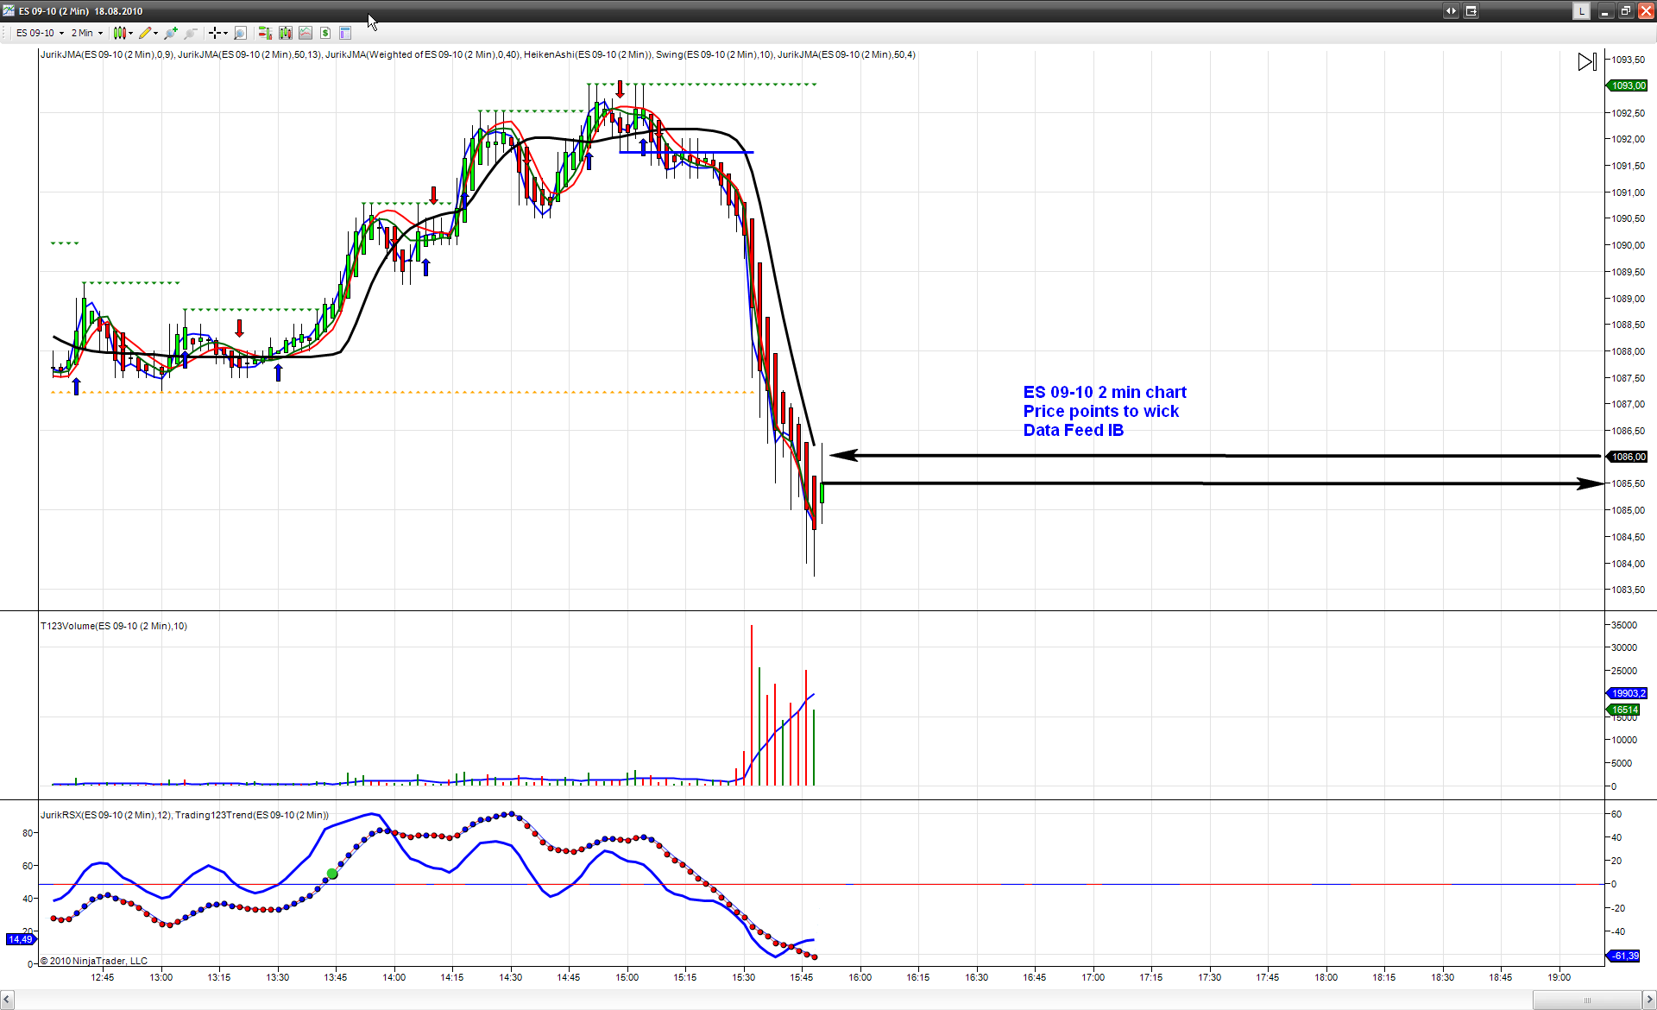Select the pencil drawing tools icon
The image size is (1657, 1010).
click(x=145, y=33)
